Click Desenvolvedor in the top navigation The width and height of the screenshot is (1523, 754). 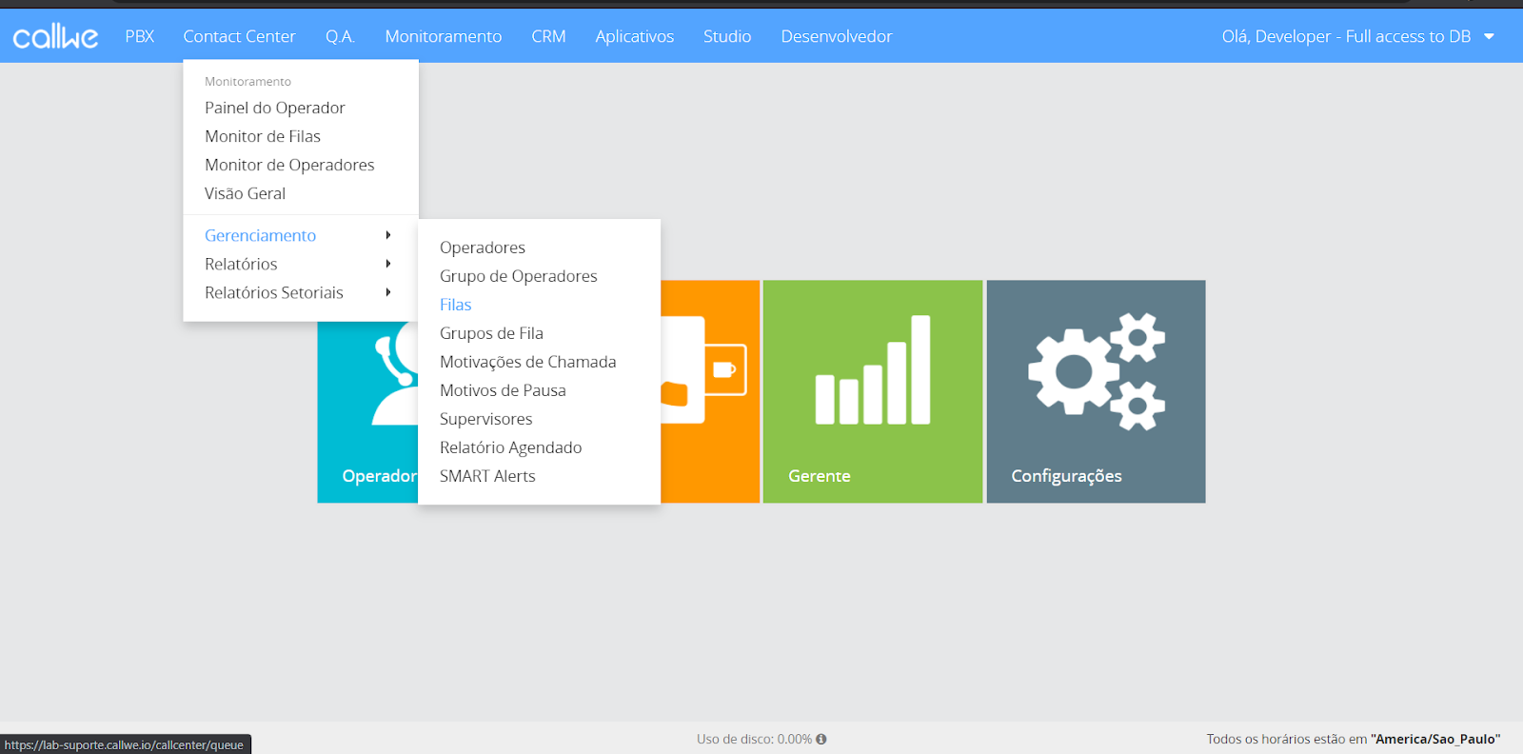(x=836, y=36)
